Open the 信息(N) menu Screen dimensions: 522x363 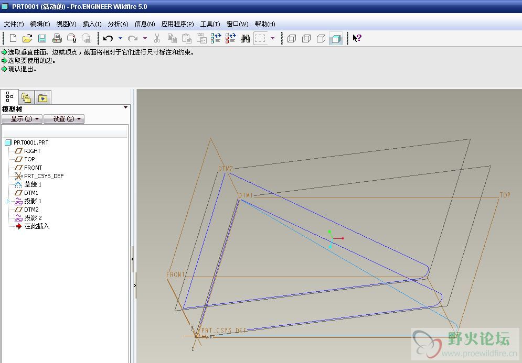tap(144, 24)
